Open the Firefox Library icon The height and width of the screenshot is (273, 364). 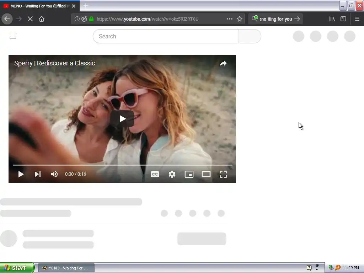pyautogui.click(x=332, y=19)
